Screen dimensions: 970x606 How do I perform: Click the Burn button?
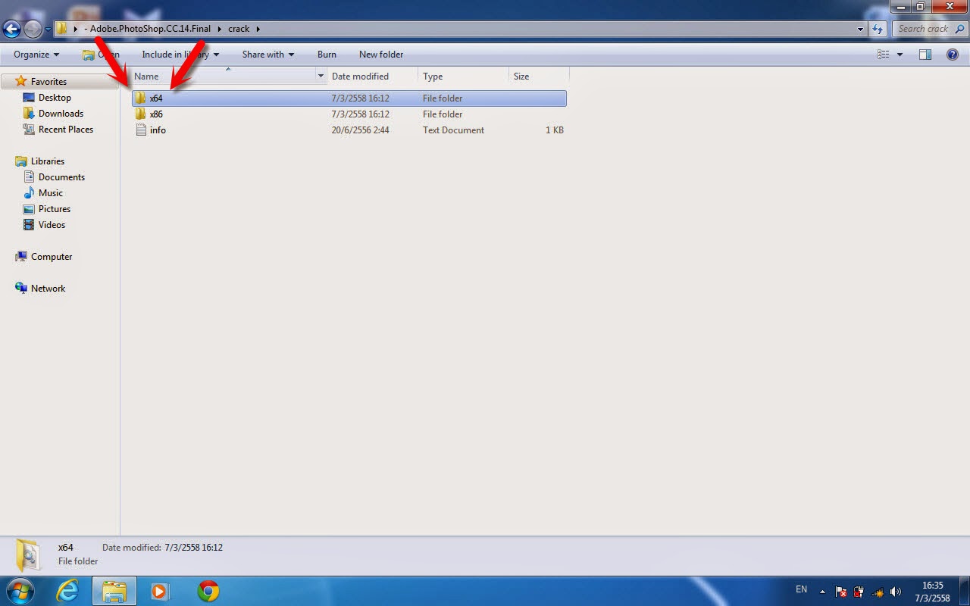pos(327,55)
